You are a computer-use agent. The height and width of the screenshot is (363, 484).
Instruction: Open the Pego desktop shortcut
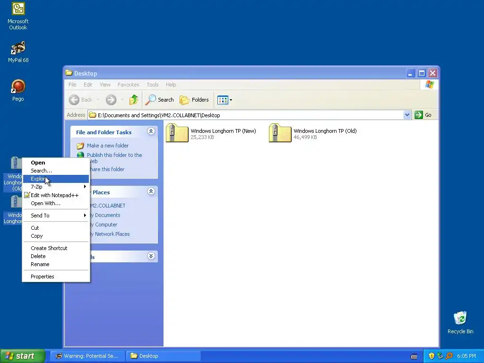(18, 90)
